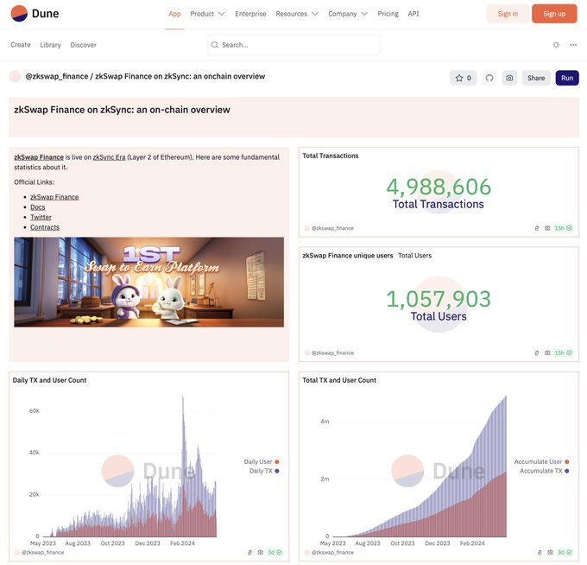Expand the Resources dropdown

click(297, 14)
